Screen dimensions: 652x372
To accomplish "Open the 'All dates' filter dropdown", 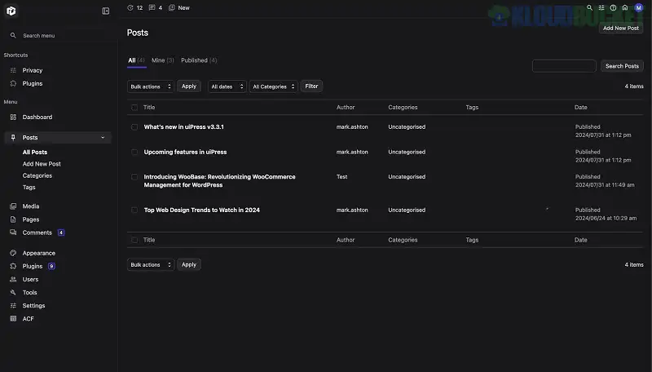I will [x=227, y=86].
